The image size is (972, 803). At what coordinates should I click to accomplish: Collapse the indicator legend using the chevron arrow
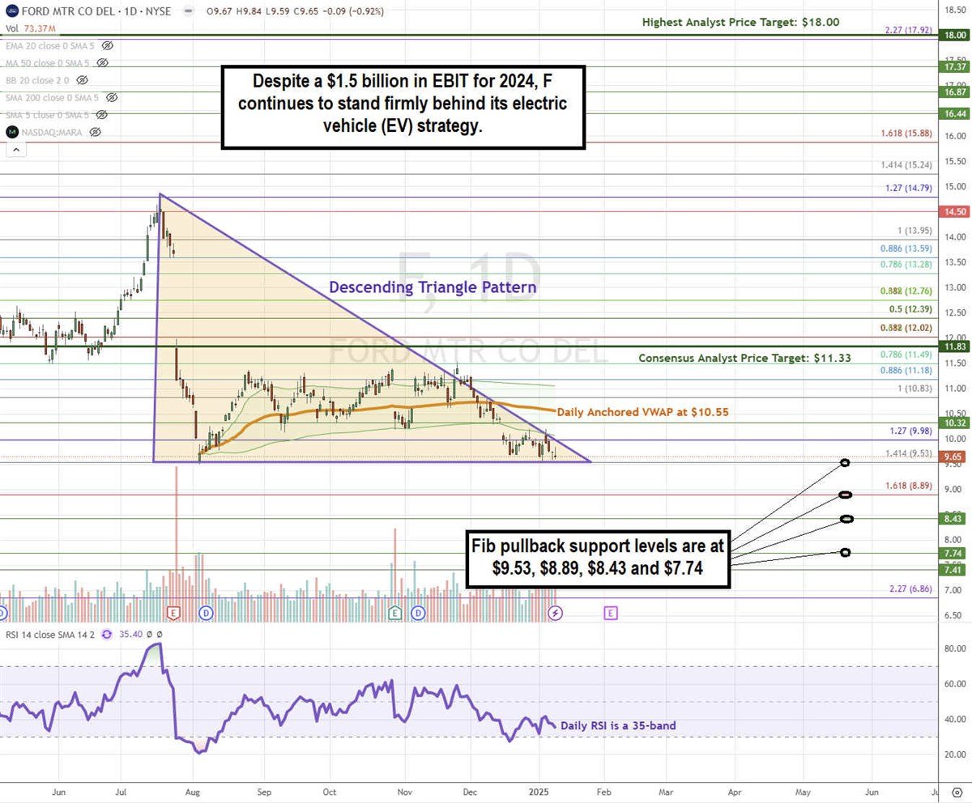16,150
